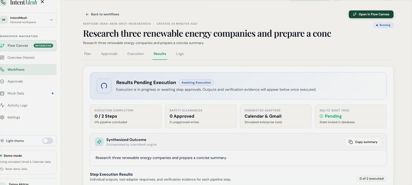The width and height of the screenshot is (412, 185).
Task: Expand the IntentMesh workspace switcher chevron
Action: [x=51, y=20]
